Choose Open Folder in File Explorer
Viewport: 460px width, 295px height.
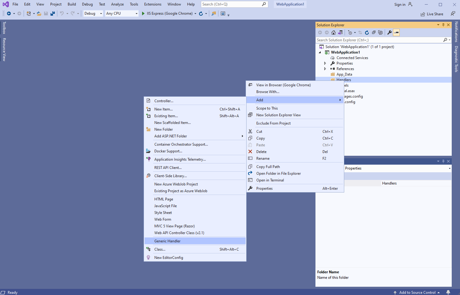point(278,174)
